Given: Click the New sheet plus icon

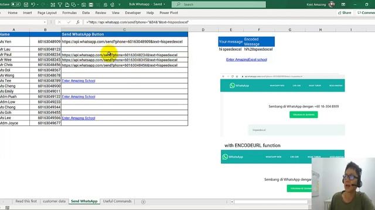Looking at the screenshot, I should click(x=143, y=202).
